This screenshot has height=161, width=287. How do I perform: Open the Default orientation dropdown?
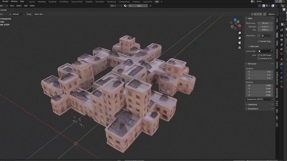click(17, 14)
